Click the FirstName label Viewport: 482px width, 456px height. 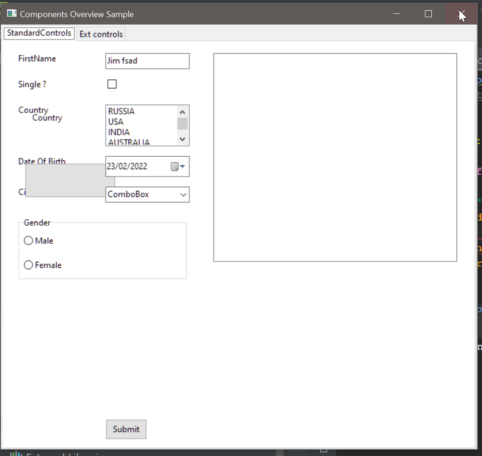pyautogui.click(x=37, y=58)
